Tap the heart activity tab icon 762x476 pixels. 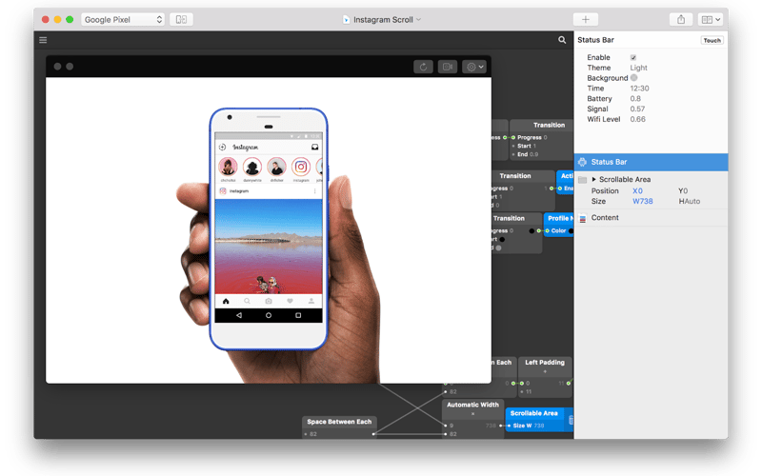pos(290,301)
